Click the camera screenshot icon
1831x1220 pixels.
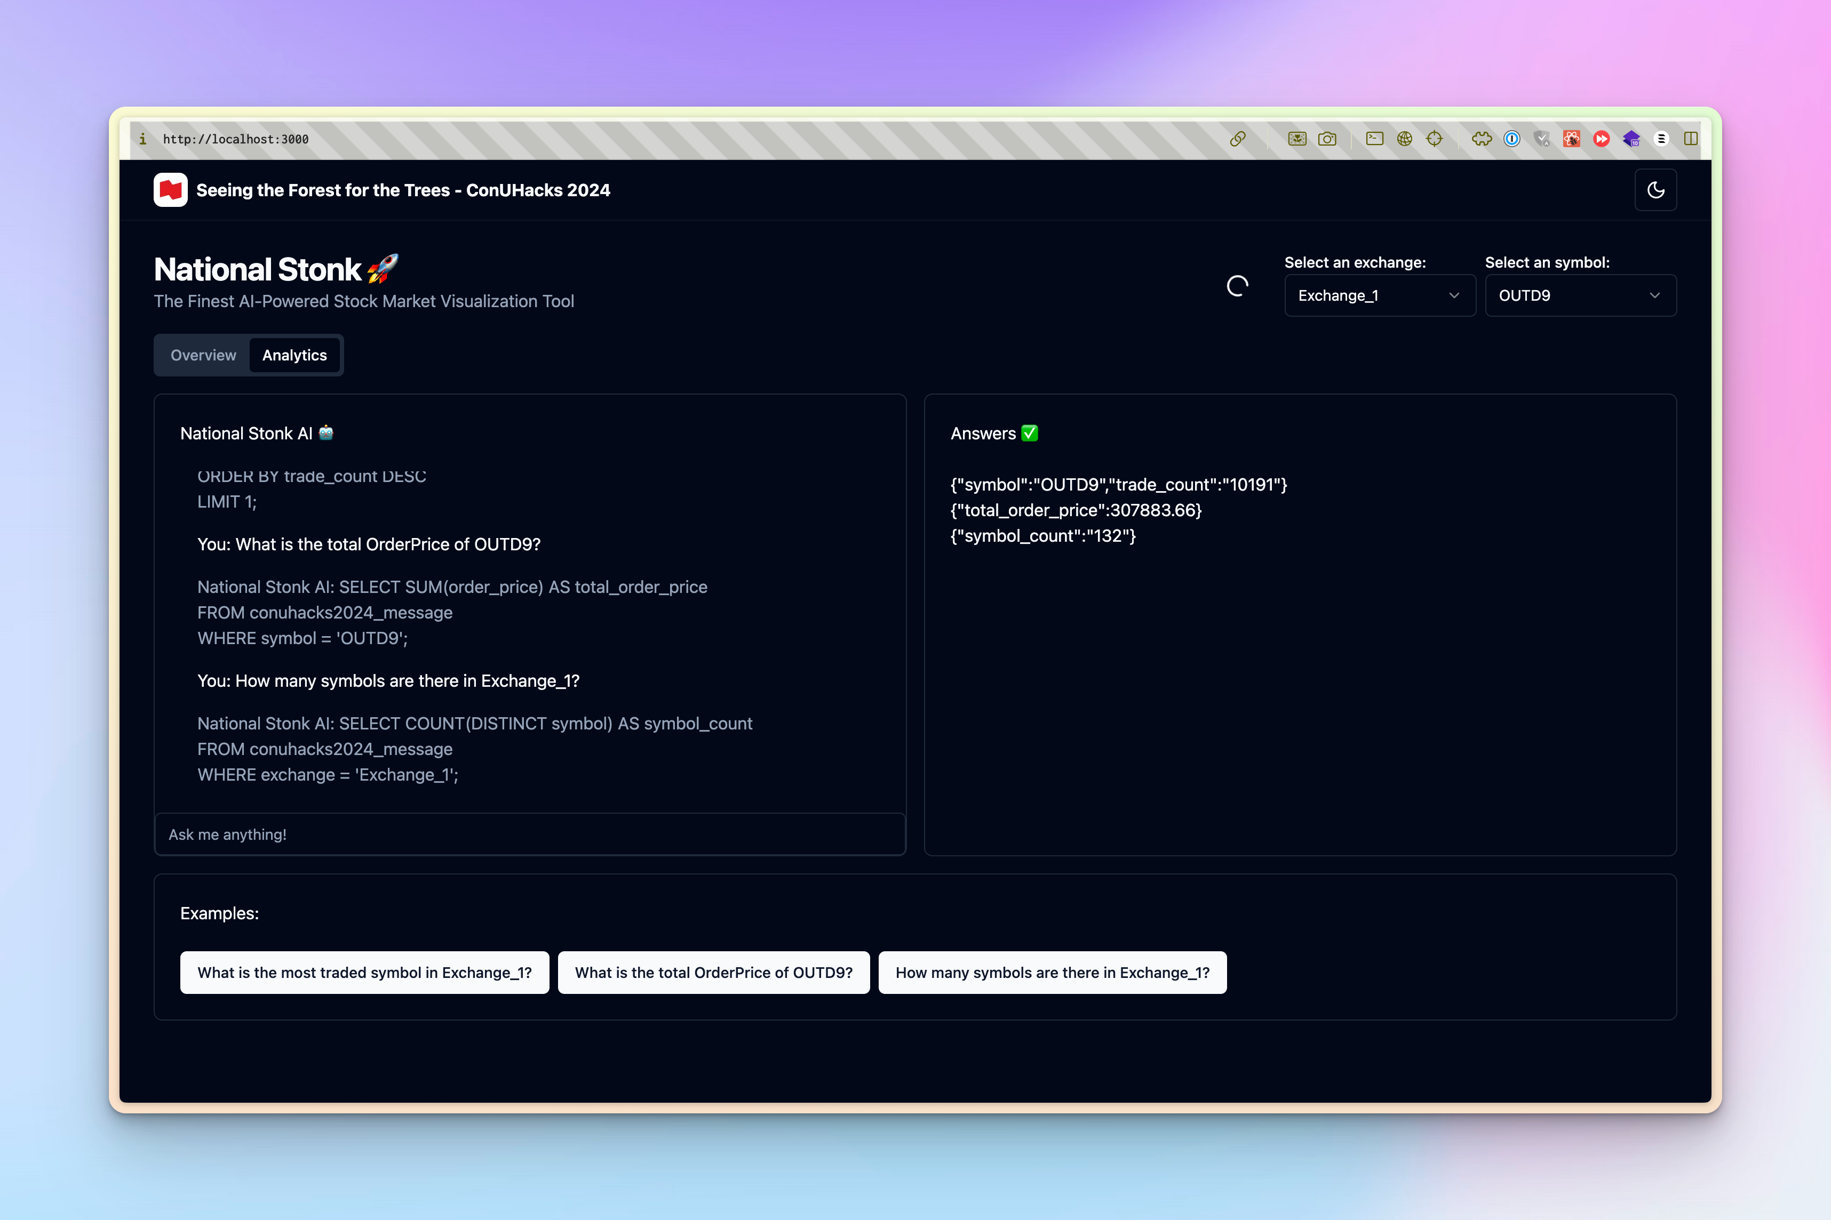click(1326, 139)
